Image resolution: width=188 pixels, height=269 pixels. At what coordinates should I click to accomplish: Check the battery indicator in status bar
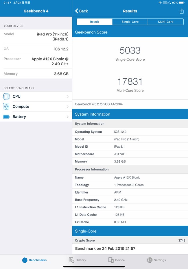click(x=182, y=3)
